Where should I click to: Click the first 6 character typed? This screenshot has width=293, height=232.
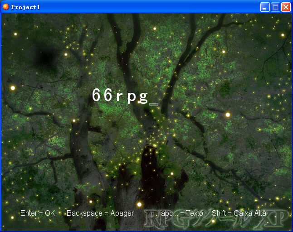click(97, 95)
